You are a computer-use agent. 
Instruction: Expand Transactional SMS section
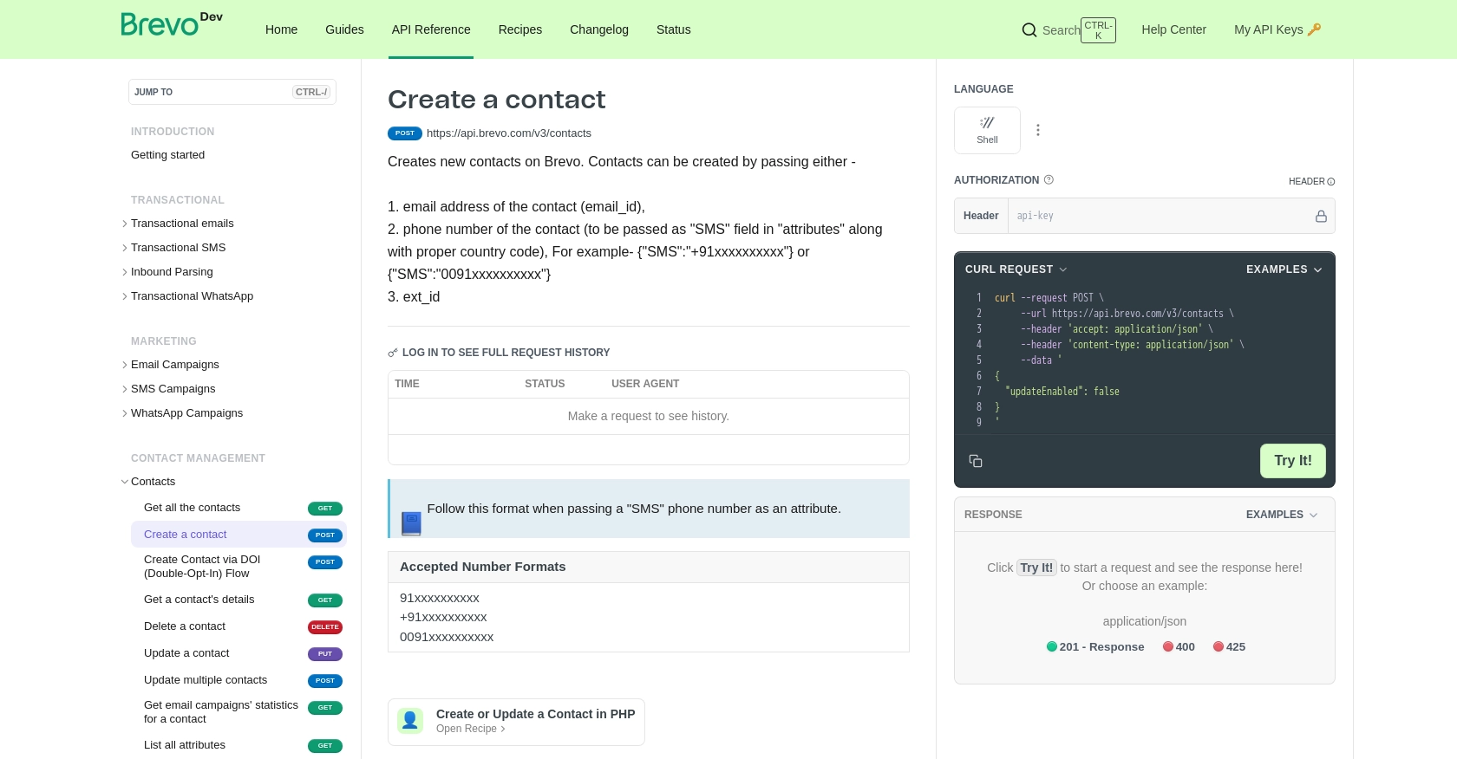[125, 248]
